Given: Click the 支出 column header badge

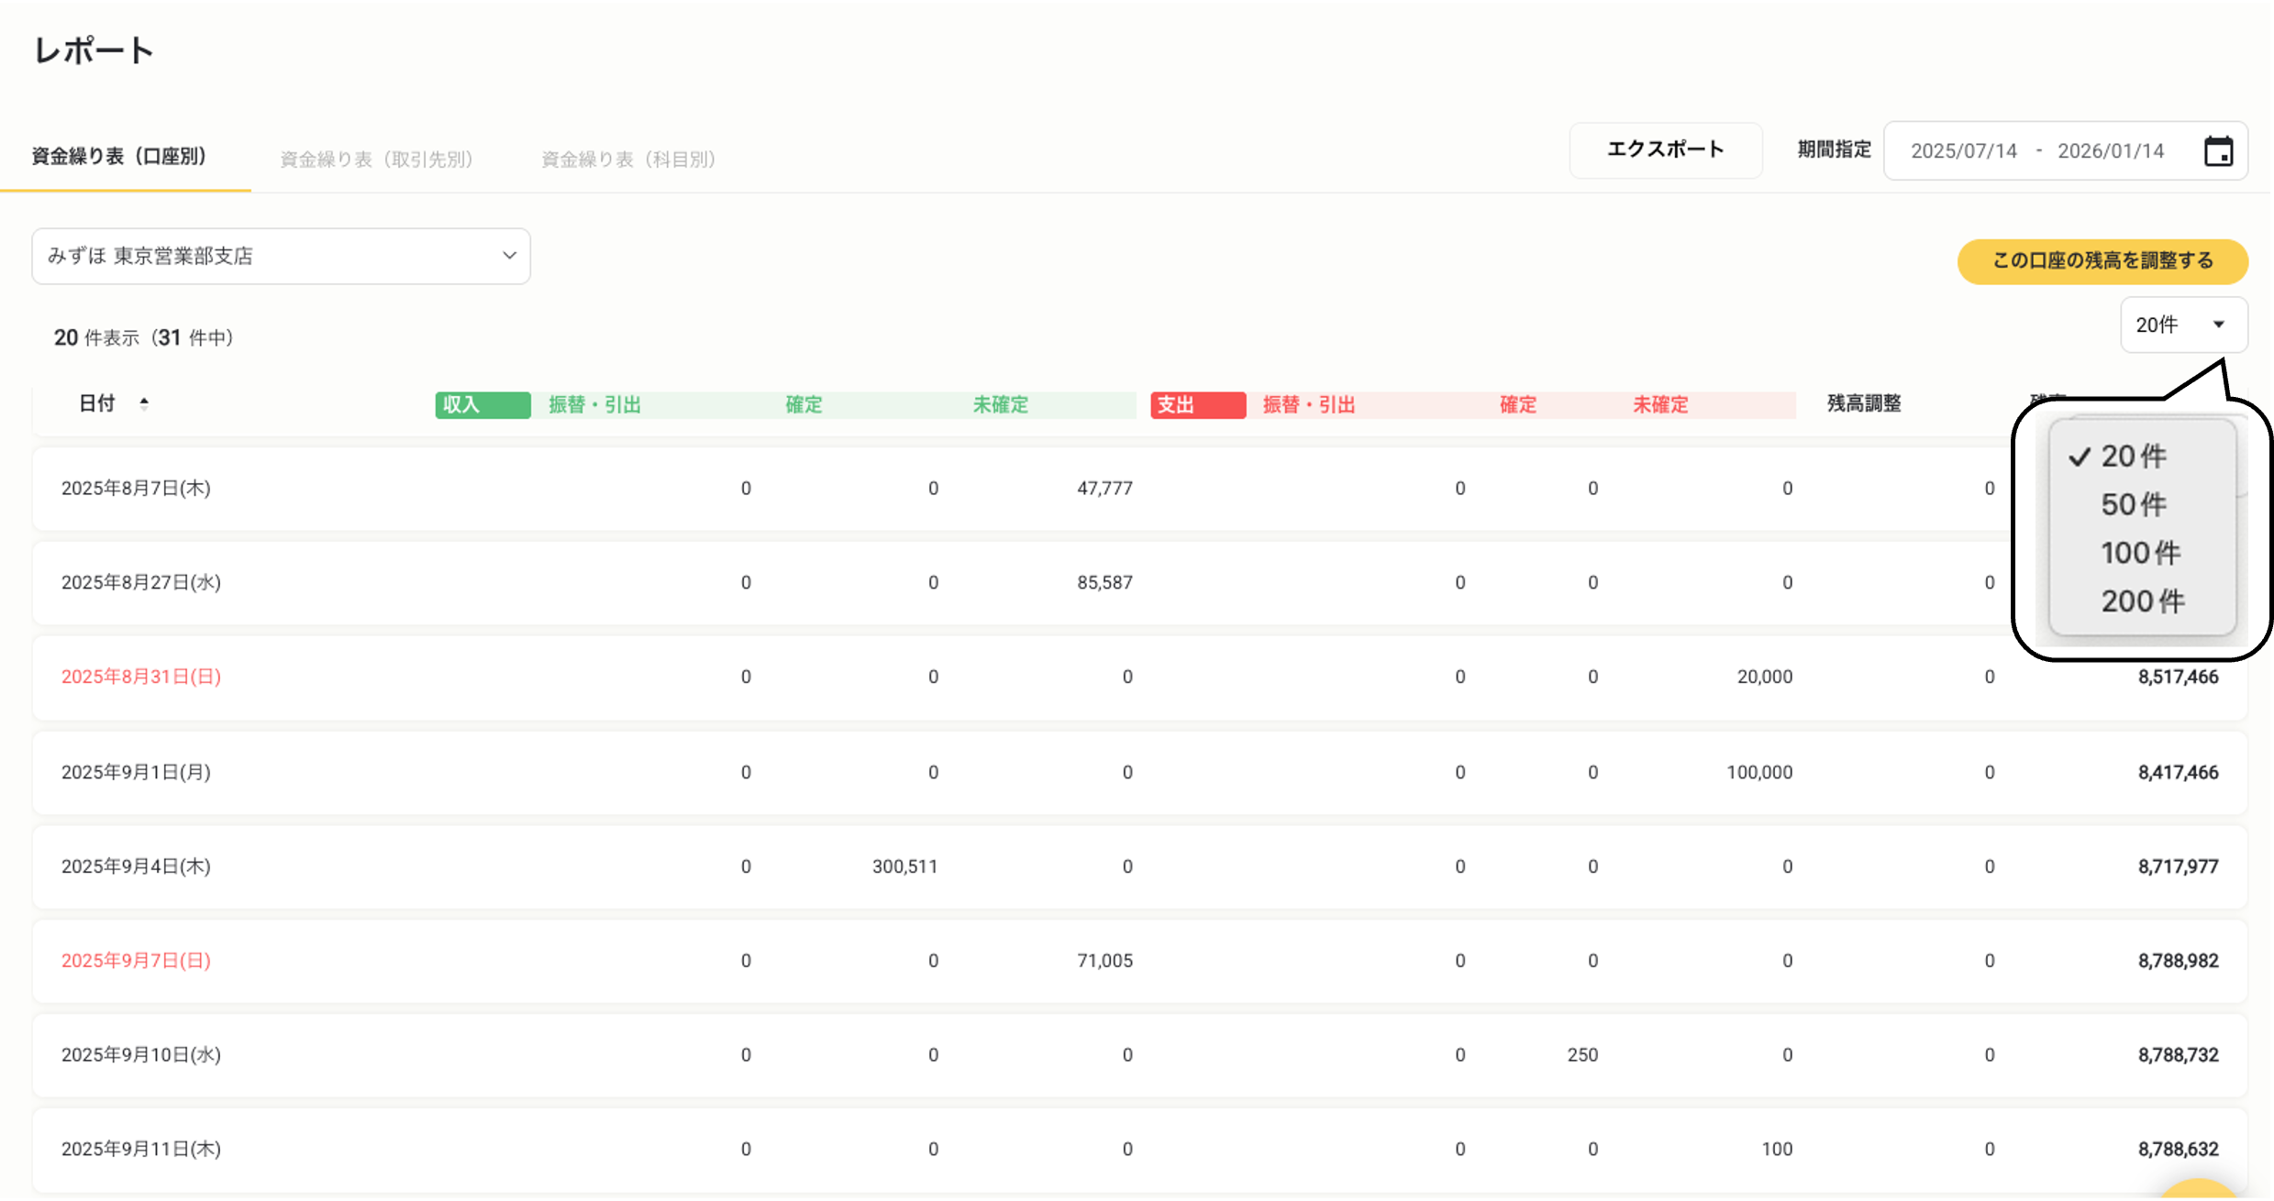Looking at the screenshot, I should [1196, 404].
